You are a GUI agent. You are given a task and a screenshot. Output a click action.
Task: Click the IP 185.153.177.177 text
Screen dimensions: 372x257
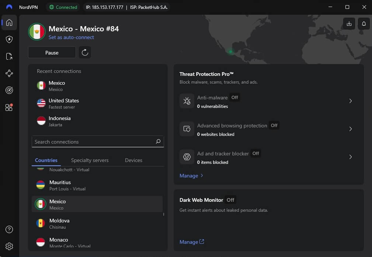tap(104, 7)
